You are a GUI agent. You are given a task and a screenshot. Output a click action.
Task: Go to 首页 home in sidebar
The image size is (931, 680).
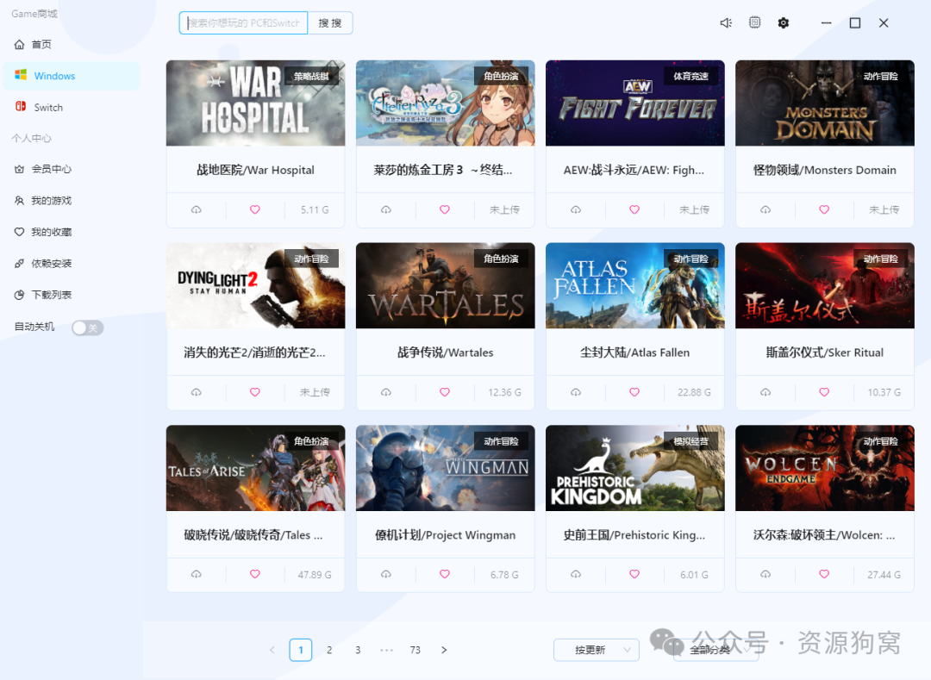click(x=72, y=45)
